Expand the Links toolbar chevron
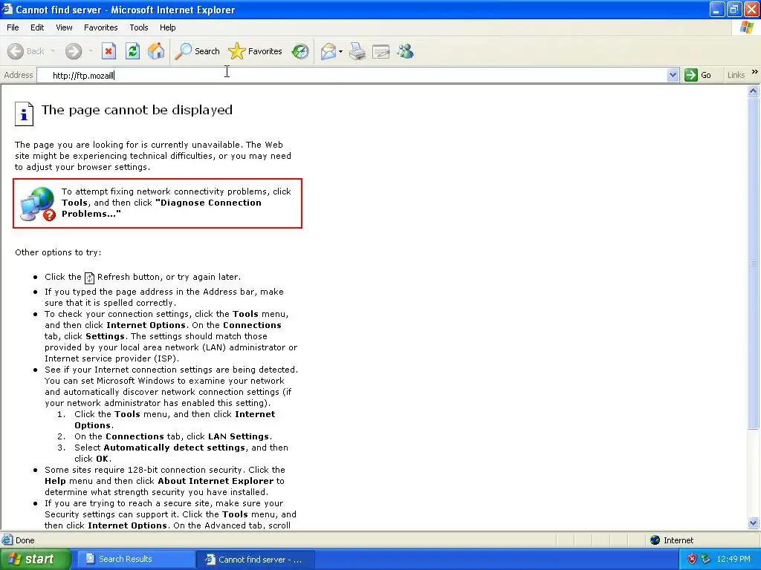761x570 pixels. (x=755, y=72)
